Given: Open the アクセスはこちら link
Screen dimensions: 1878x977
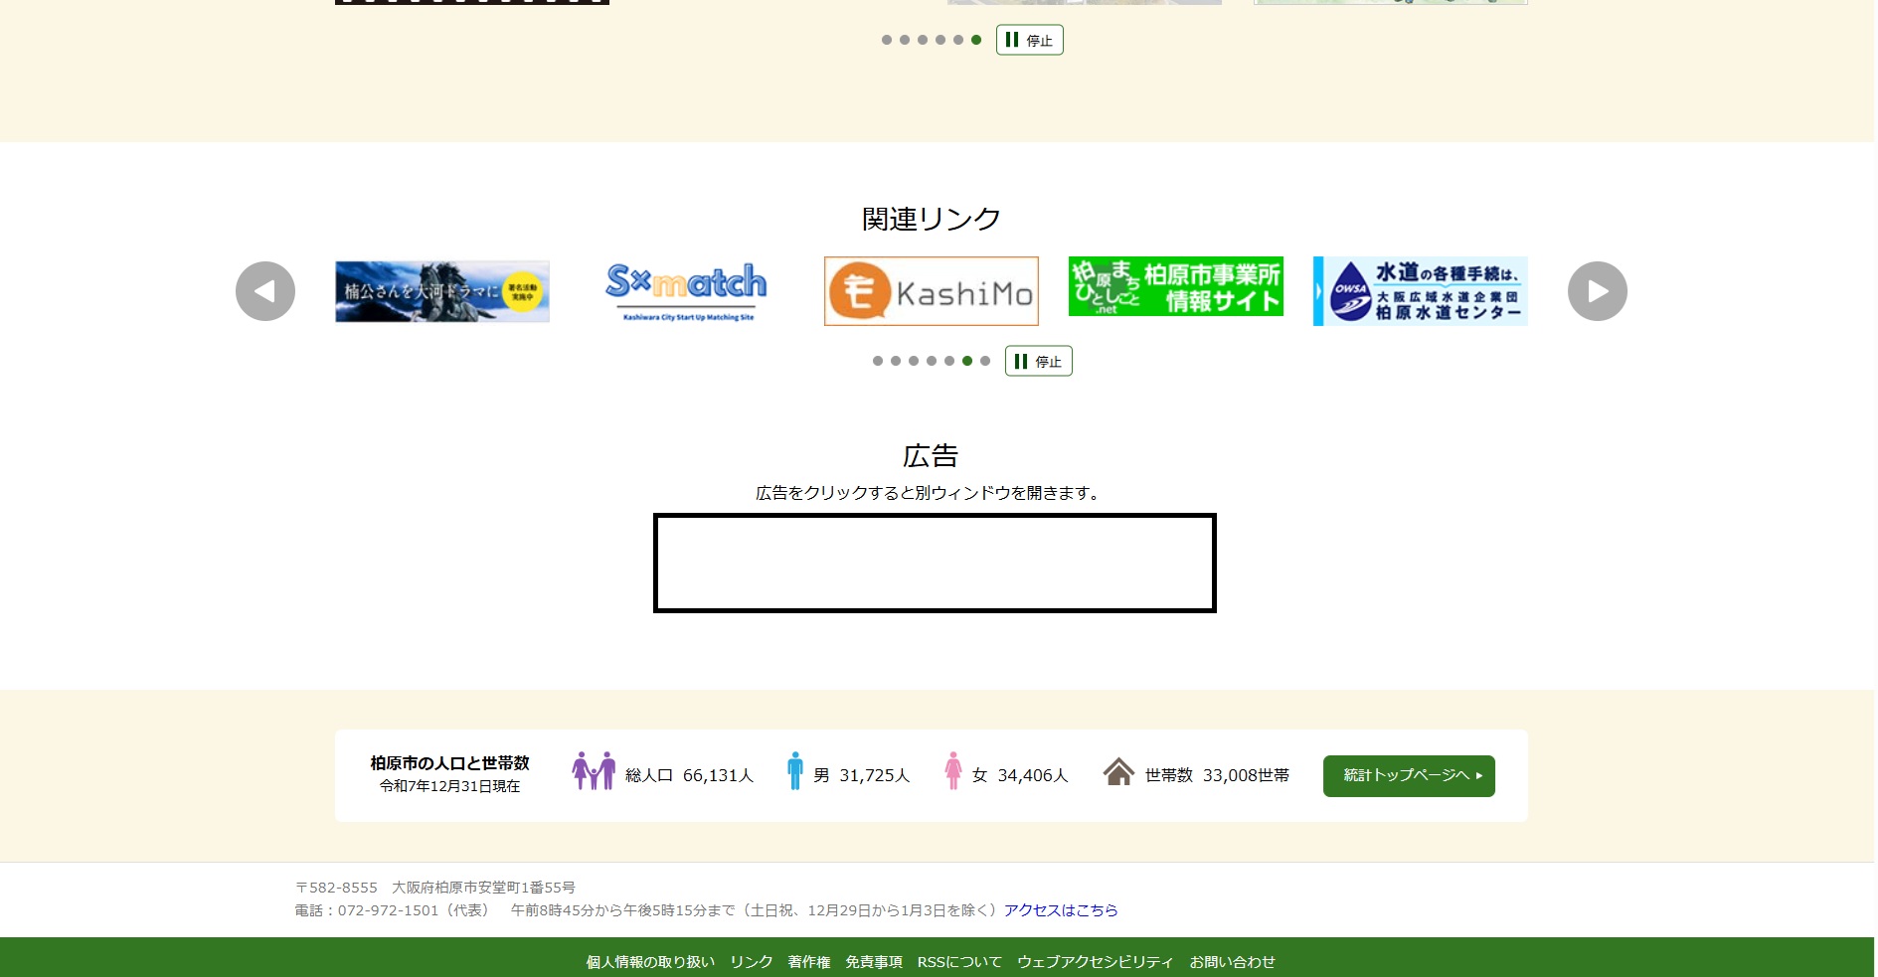Looking at the screenshot, I should [1060, 910].
